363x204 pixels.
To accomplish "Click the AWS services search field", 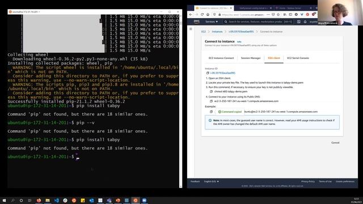I will tap(258, 22).
